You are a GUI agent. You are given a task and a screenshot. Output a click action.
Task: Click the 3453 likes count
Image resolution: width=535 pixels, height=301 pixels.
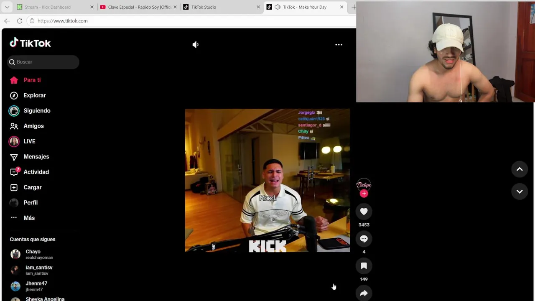(x=364, y=225)
